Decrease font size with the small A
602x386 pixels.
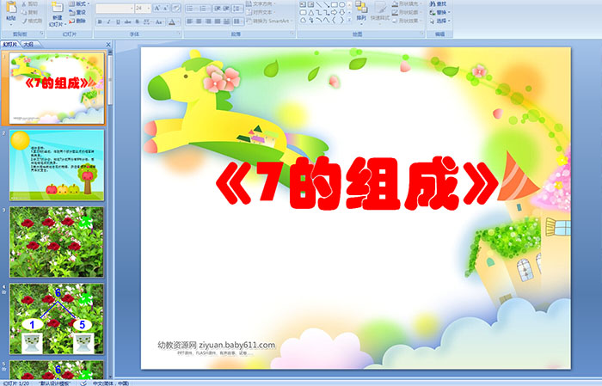pyautogui.click(x=166, y=8)
